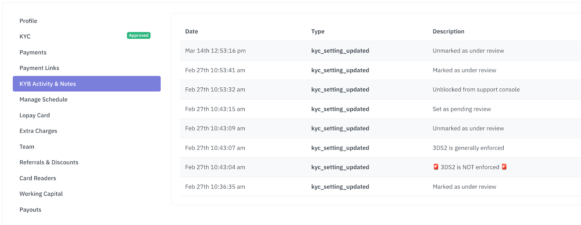Go to the Team section
Screen dimensions: 581x225
(x=27, y=147)
